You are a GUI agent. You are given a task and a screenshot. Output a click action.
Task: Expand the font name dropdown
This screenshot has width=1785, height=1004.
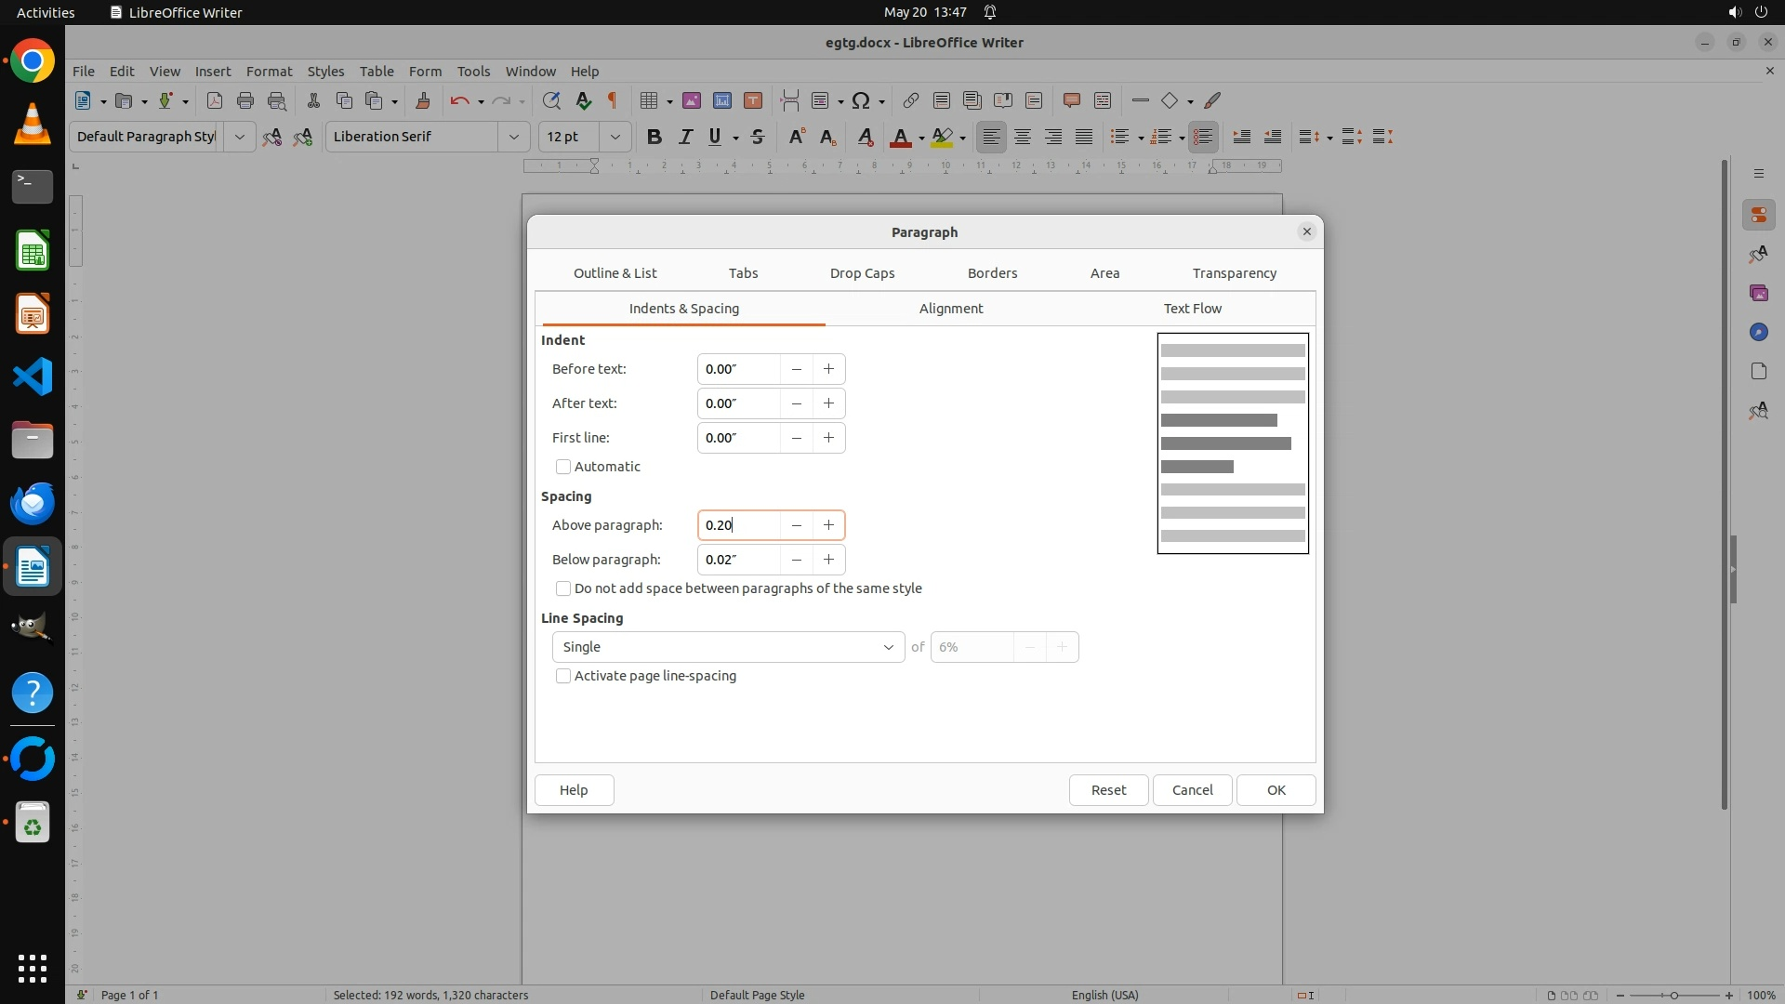(513, 137)
